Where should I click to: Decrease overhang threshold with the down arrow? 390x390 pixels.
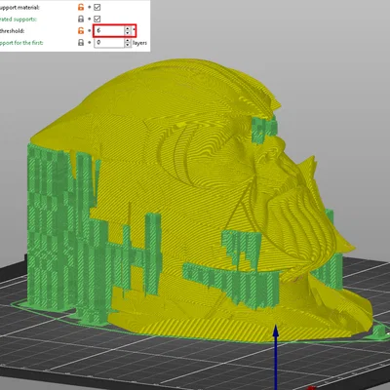128,33
